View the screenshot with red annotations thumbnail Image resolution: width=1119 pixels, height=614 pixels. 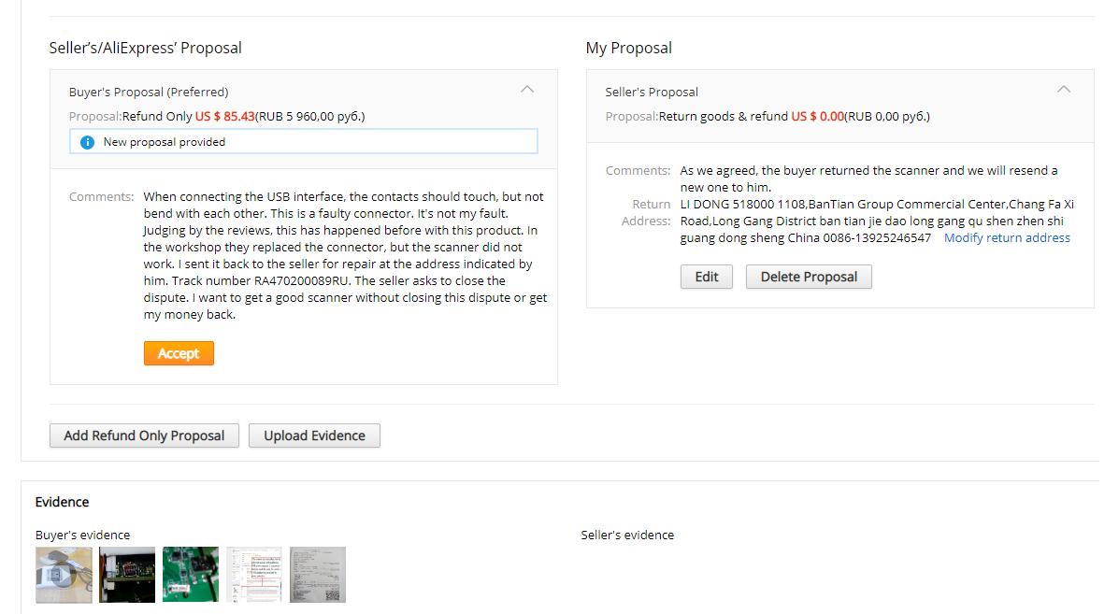tap(254, 575)
